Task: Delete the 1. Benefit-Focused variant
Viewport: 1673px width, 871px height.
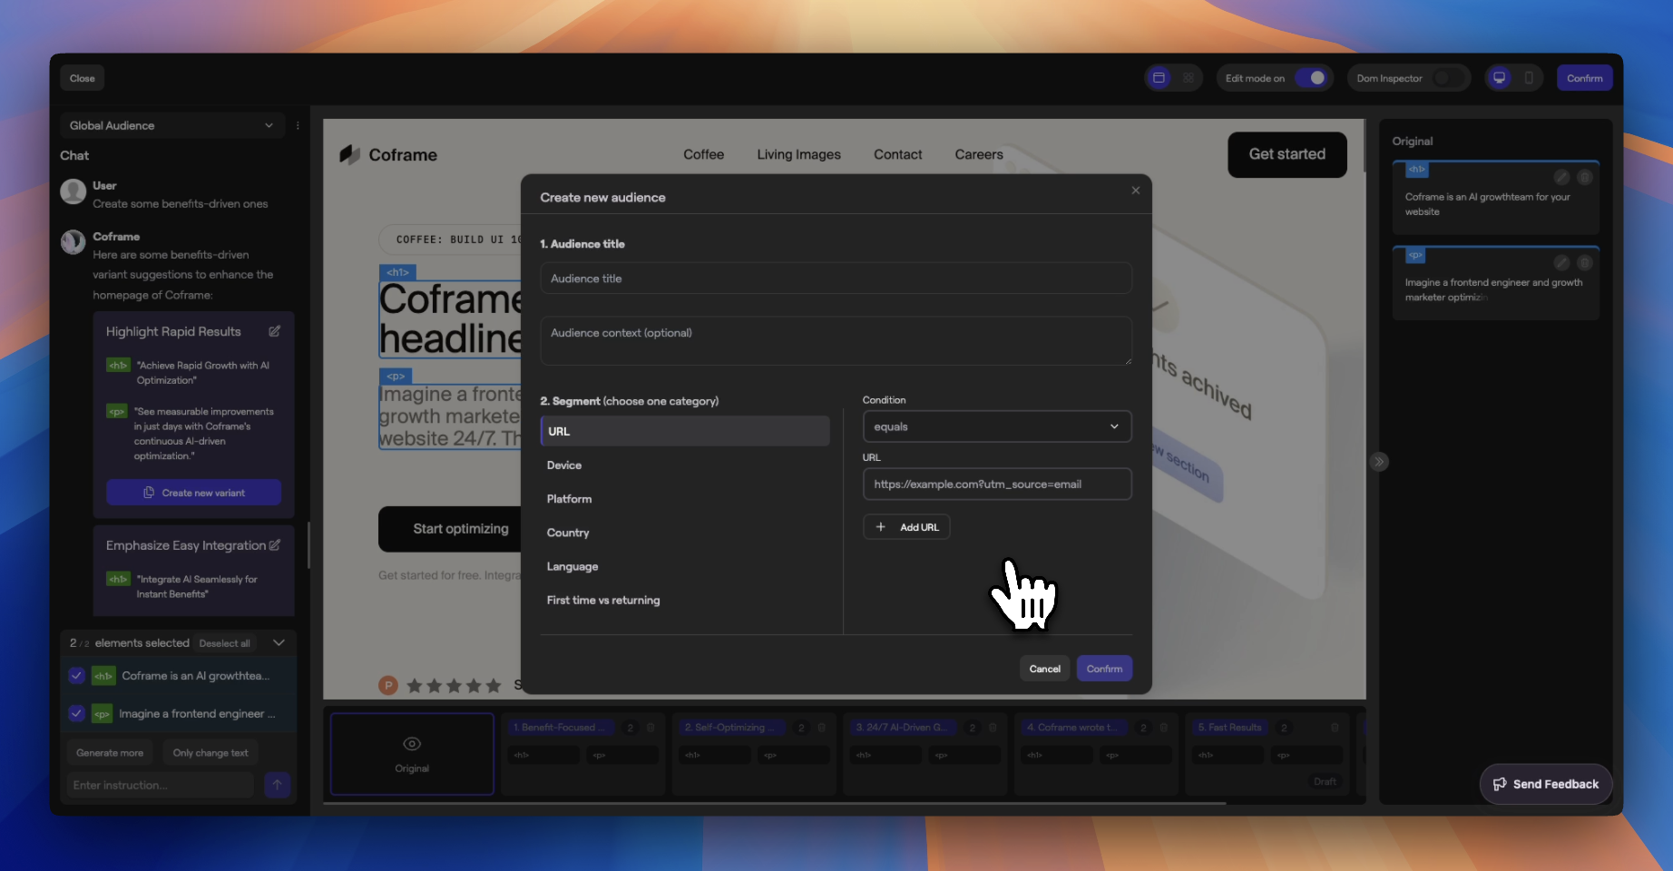Action: (651, 728)
